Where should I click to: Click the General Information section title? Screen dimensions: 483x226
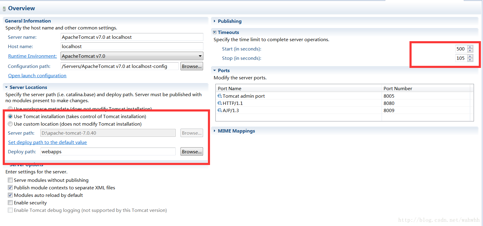28,21
